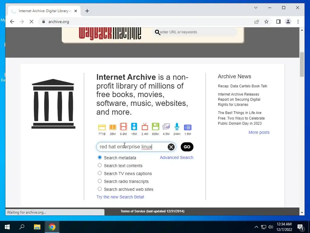Open the notification center icon

[300, 227]
